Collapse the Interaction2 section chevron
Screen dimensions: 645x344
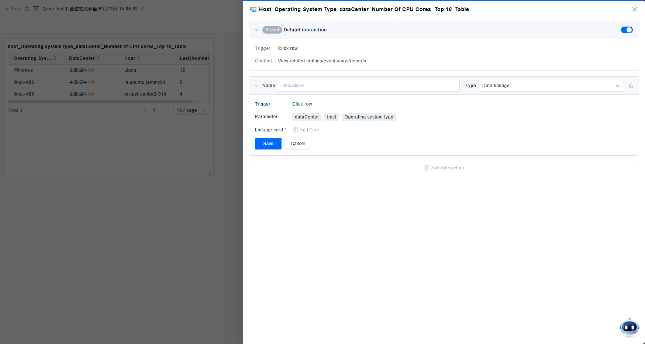click(256, 86)
